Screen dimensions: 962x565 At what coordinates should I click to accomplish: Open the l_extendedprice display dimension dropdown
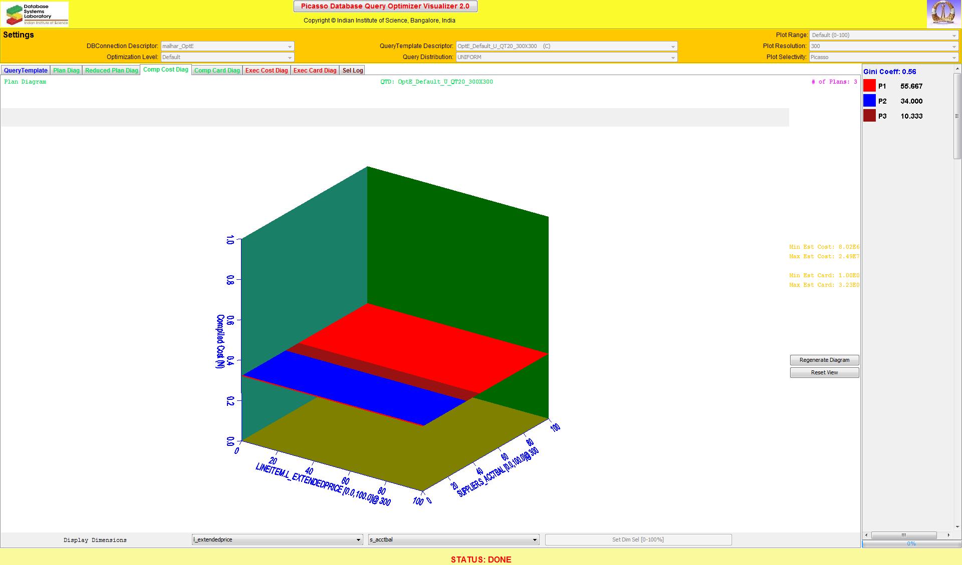click(277, 539)
